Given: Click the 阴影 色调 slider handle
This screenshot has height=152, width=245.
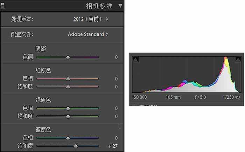Looking at the screenshot, I should pos(68,57).
